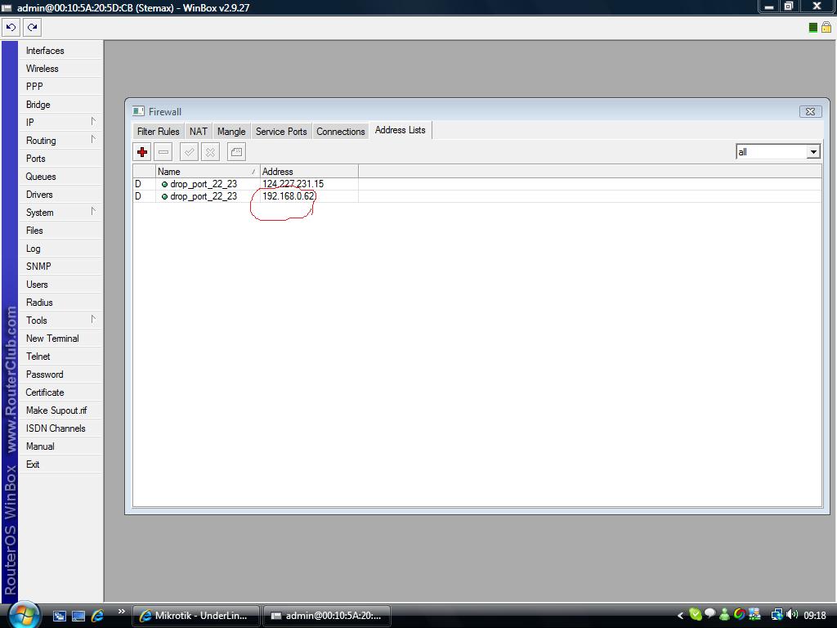This screenshot has width=837, height=628.
Task: Open the Log menu item
Action: (60, 249)
